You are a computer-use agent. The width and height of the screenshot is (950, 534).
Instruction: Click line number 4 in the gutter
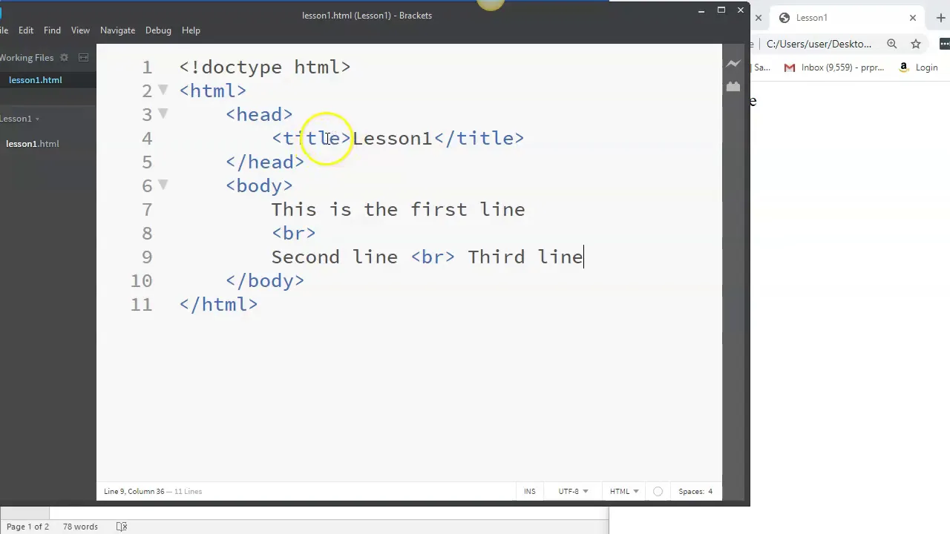(147, 139)
